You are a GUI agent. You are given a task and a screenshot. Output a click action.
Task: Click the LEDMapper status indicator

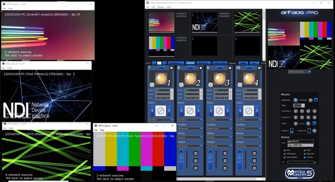click(x=285, y=153)
